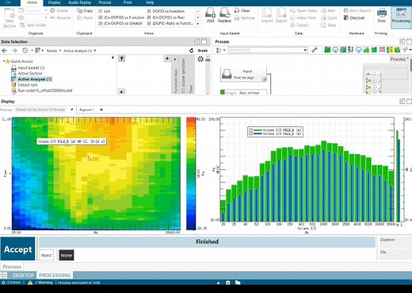Image resolution: width=412 pixels, height=293 pixels.
Task: Click the Discover hardware icon
Action: pyautogui.click(x=346, y=17)
